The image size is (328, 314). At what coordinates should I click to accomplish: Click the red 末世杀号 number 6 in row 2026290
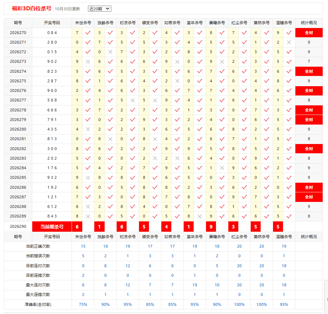click(77, 227)
